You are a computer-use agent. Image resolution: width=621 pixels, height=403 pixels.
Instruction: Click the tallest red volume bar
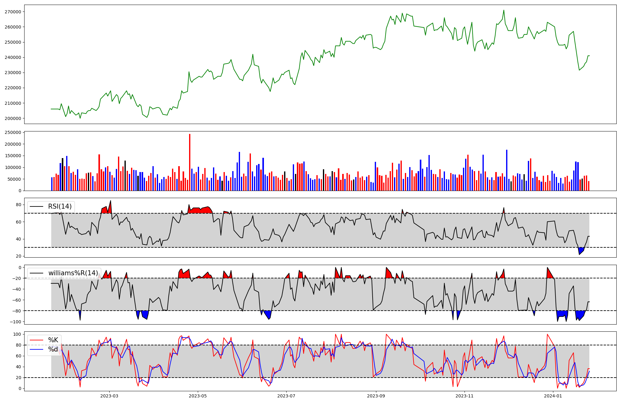click(x=190, y=163)
